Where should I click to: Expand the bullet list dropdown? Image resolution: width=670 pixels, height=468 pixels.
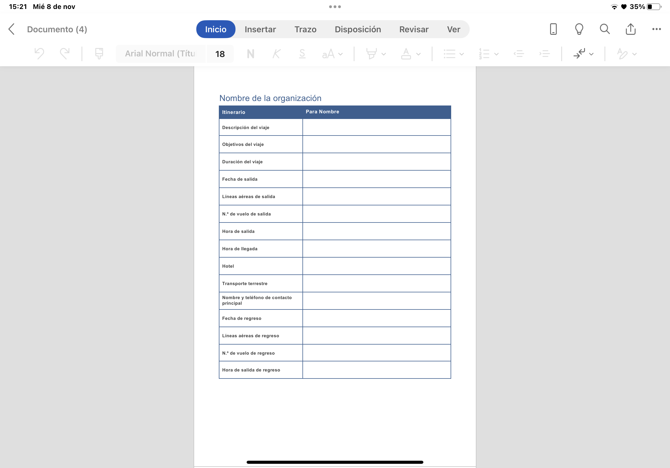(462, 54)
